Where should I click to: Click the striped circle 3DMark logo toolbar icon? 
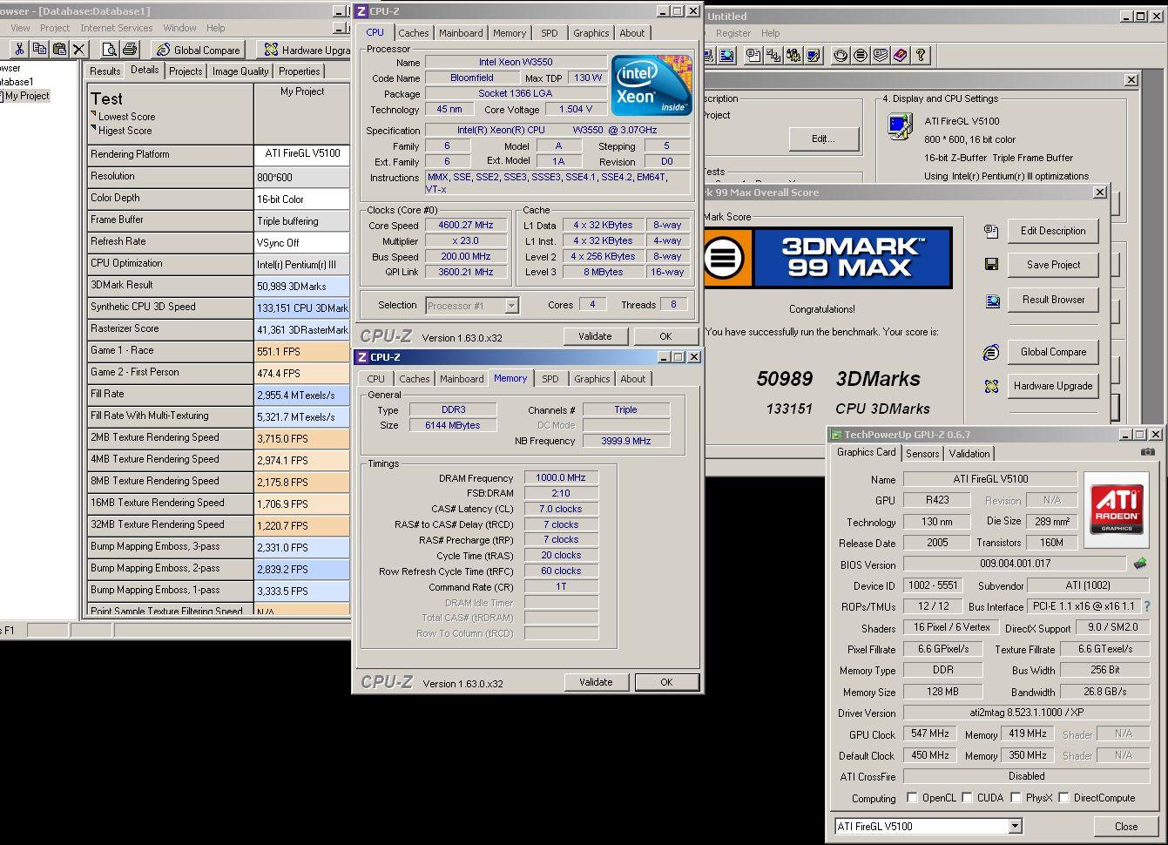pos(861,55)
